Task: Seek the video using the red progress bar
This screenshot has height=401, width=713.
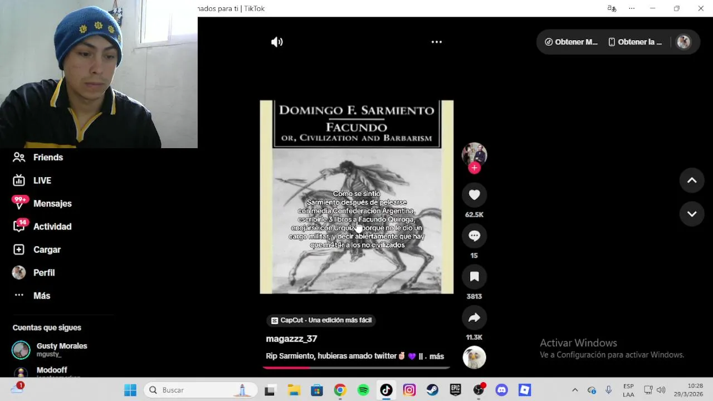Action: [x=356, y=368]
